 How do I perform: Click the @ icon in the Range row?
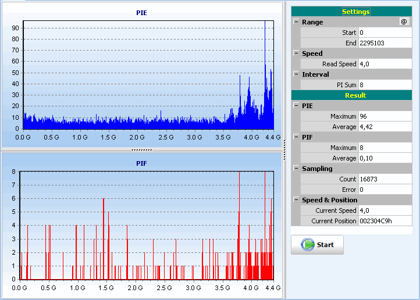point(404,22)
